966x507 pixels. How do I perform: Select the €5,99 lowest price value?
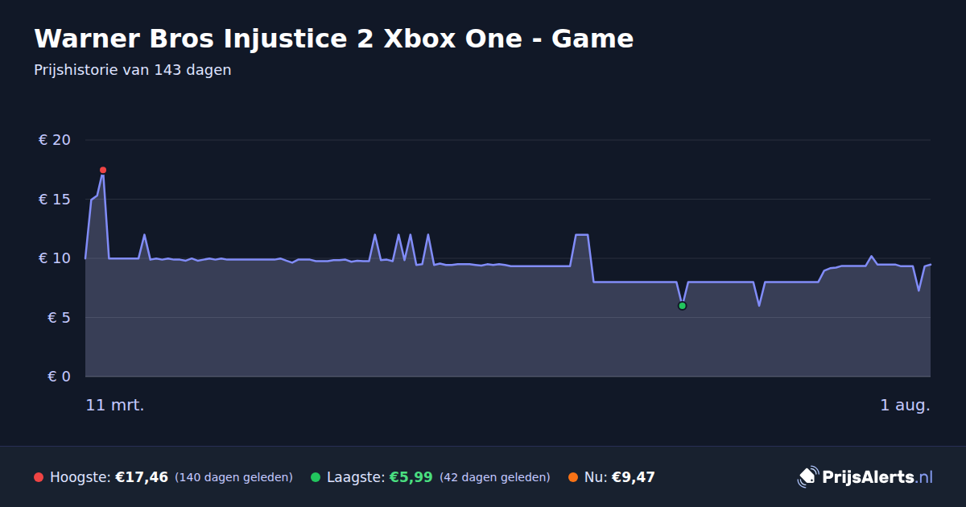point(411,477)
